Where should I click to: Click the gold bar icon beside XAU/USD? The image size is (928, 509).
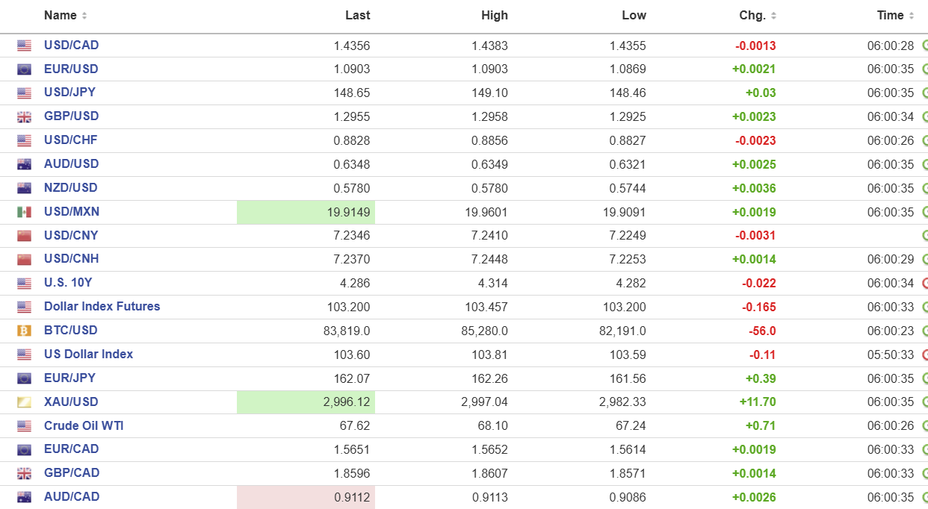point(25,402)
